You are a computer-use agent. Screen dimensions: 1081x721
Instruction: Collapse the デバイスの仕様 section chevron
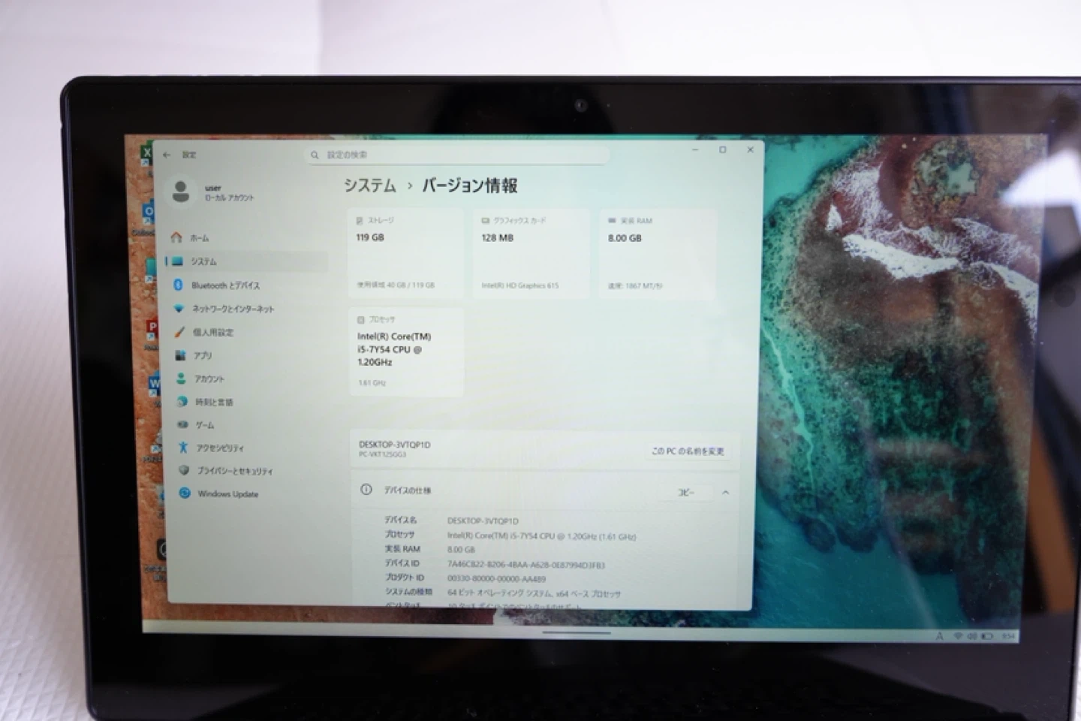[x=726, y=493]
